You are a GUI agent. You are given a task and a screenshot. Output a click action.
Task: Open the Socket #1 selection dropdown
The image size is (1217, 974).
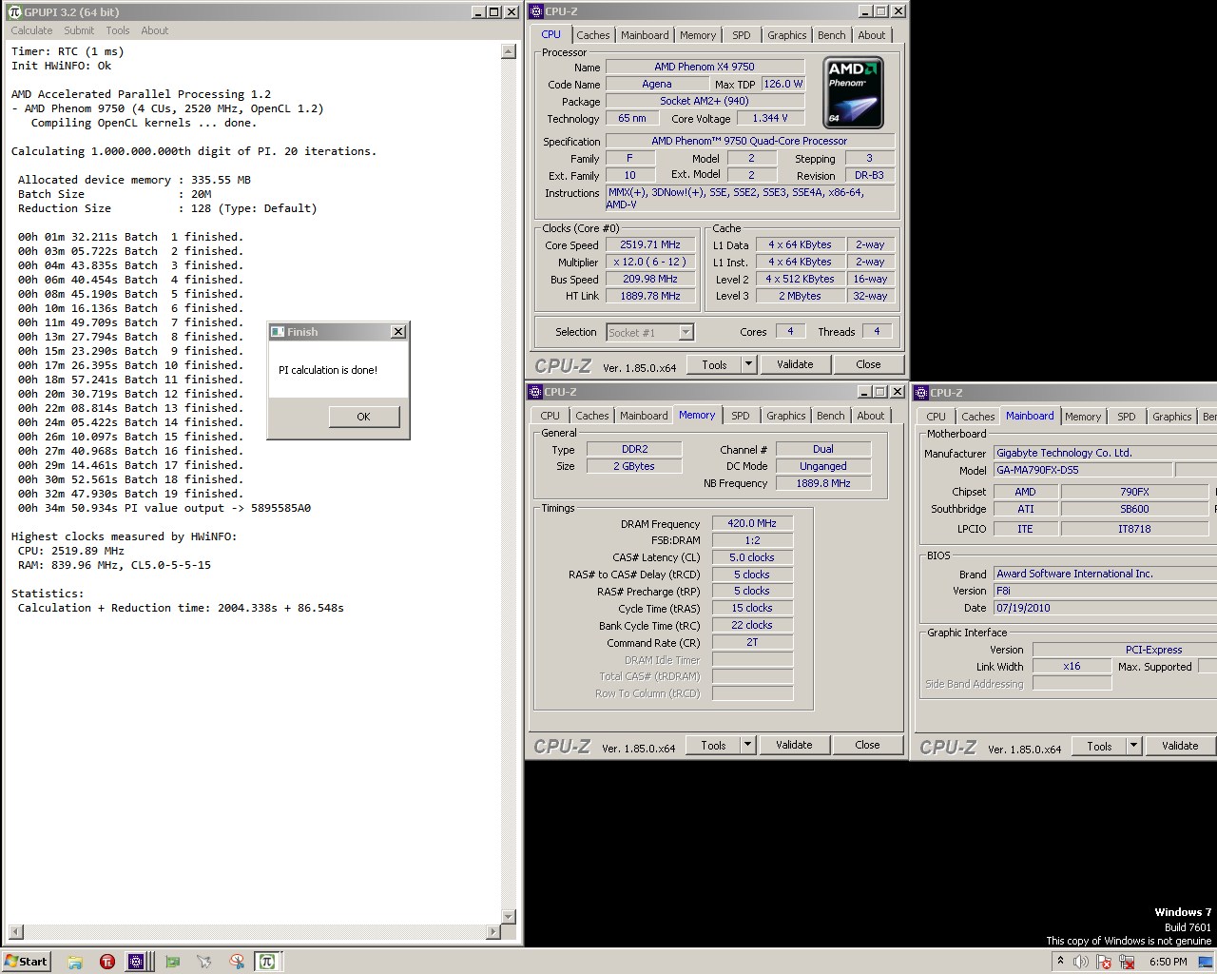tap(686, 332)
